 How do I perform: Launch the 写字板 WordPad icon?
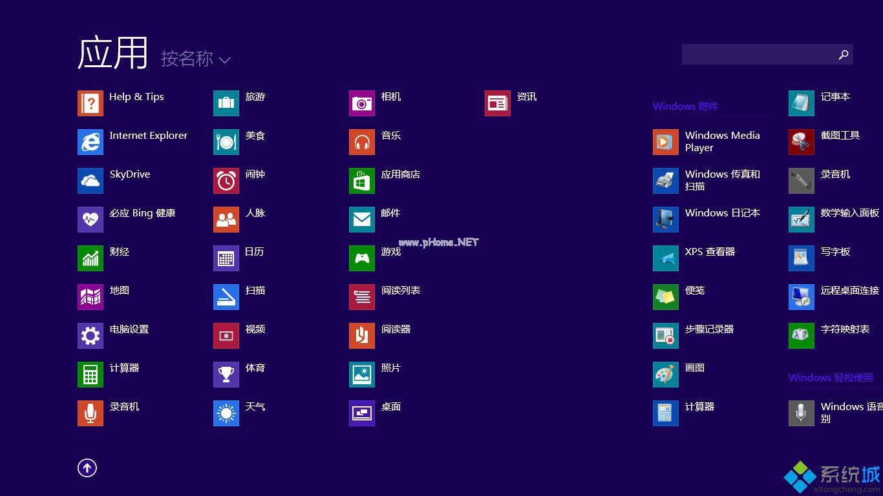[x=802, y=258]
